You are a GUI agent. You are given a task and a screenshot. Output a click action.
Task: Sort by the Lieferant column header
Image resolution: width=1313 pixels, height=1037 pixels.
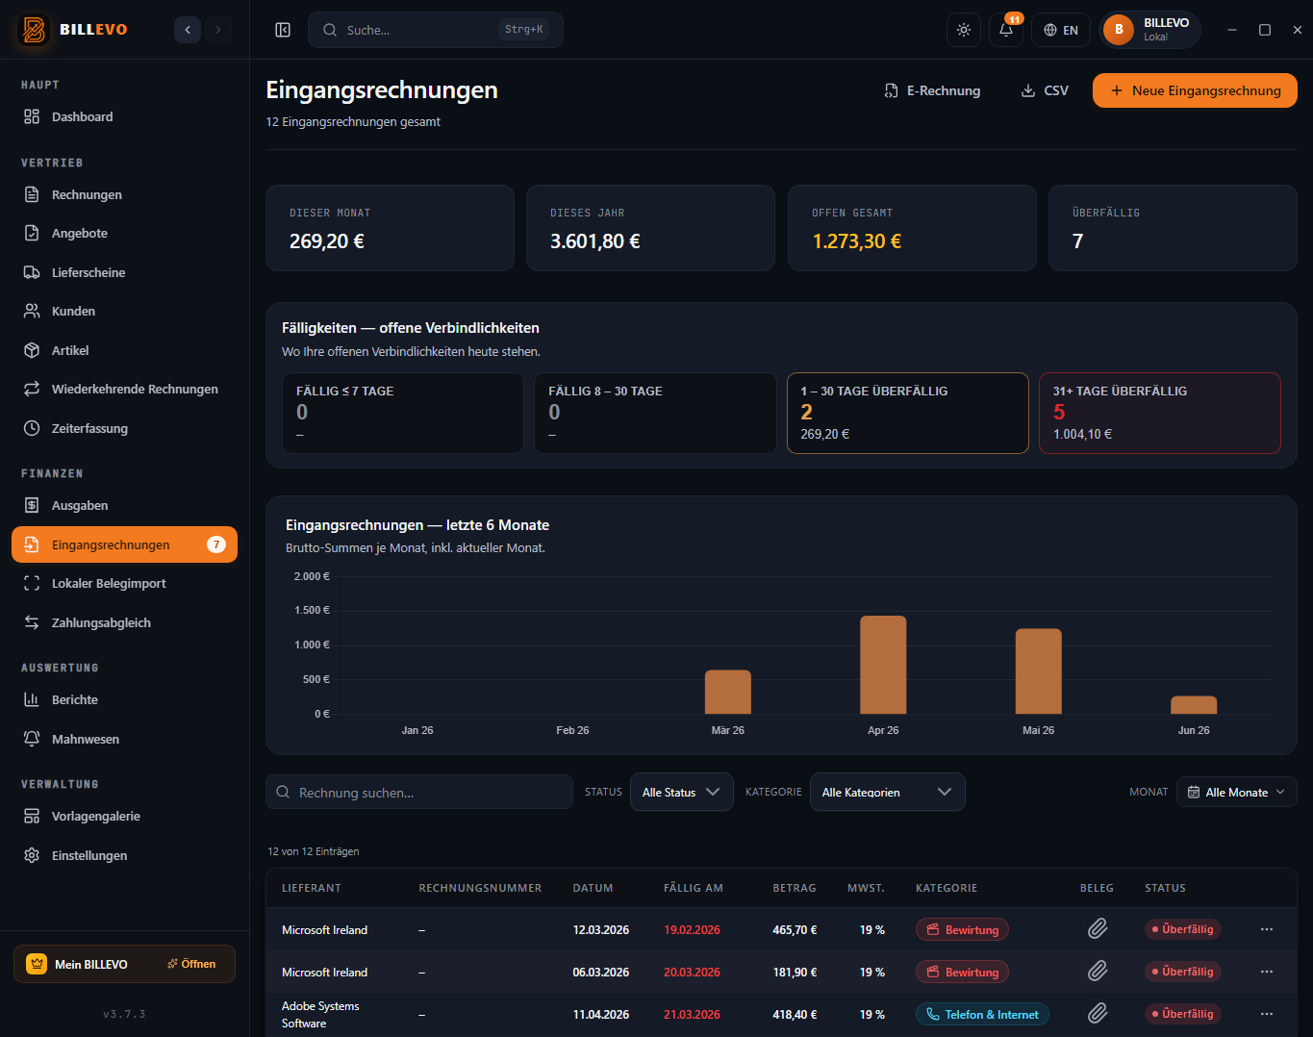click(312, 888)
